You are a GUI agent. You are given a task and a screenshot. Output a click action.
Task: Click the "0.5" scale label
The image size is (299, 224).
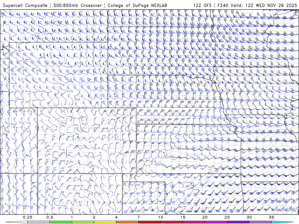[50, 217]
